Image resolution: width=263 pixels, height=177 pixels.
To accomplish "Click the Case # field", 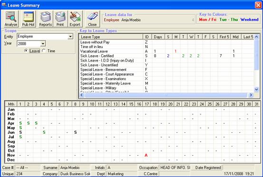I will pos(28,167).
